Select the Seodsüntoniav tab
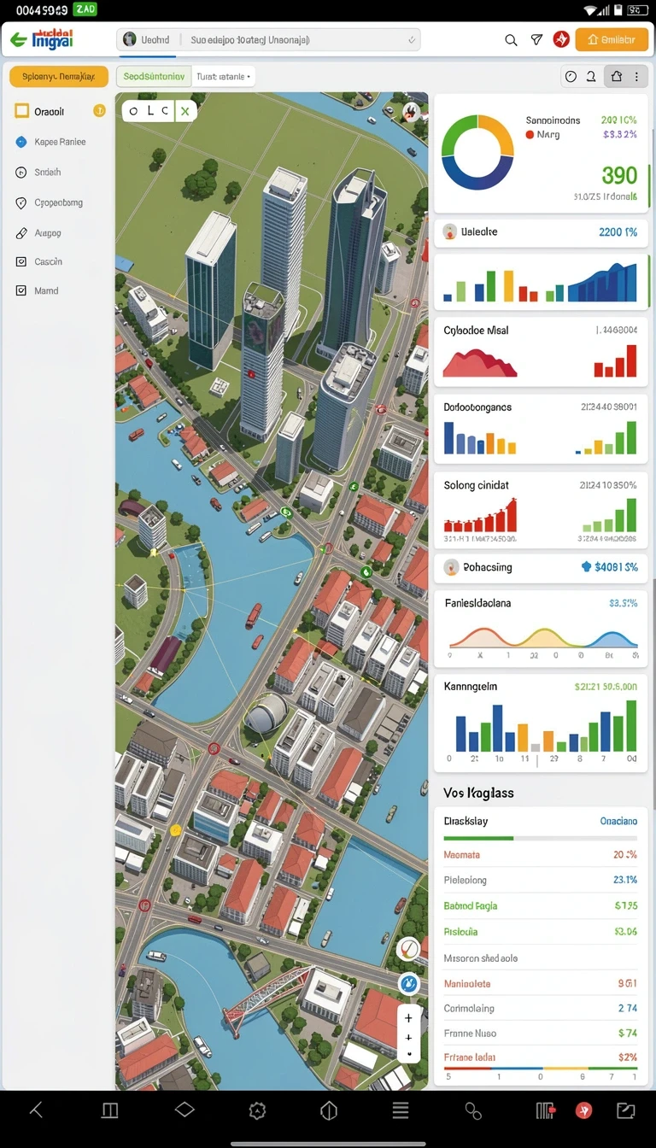This screenshot has height=1148, width=656. click(154, 77)
